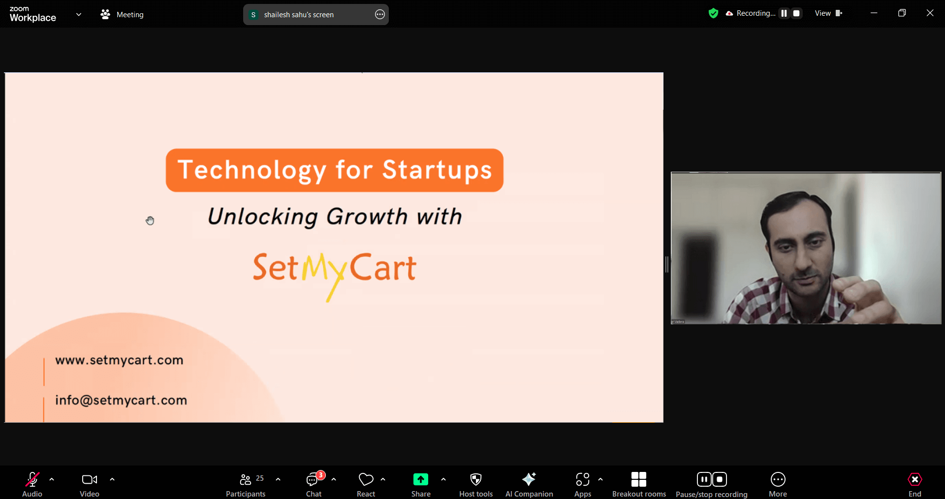Screen dimensions: 945x499
Task: Click the divider handle beside shared screen
Action: pos(667,264)
